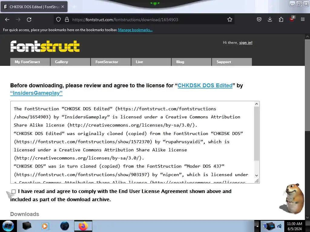Viewport: 310px width, 232px height.
Task: Click the license textarea resize handle
Action: (257, 181)
